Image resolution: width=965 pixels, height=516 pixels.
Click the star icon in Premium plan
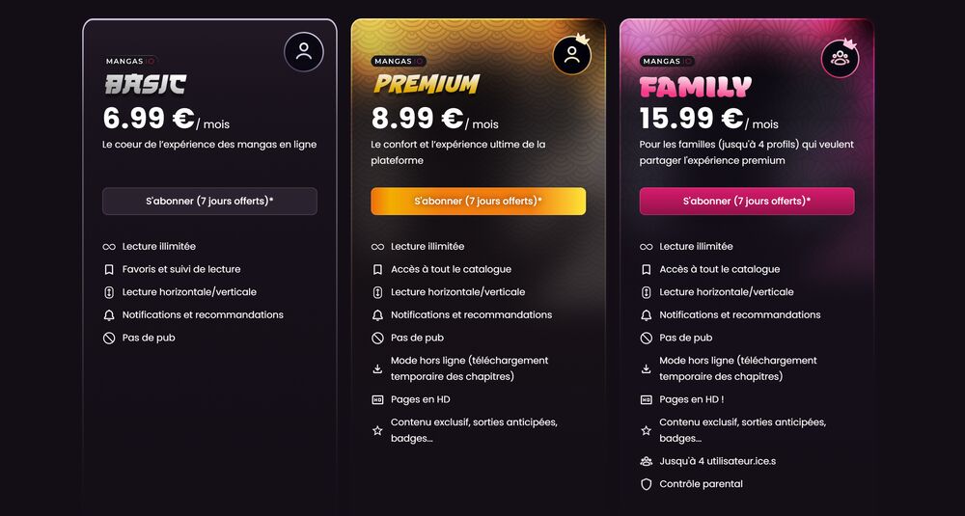pos(377,430)
